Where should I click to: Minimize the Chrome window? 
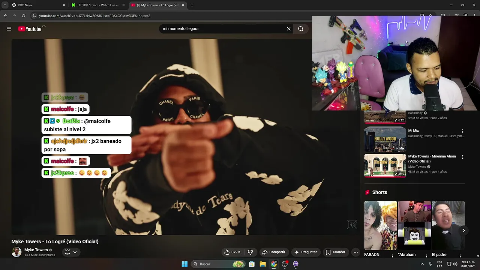[x=451, y=5]
